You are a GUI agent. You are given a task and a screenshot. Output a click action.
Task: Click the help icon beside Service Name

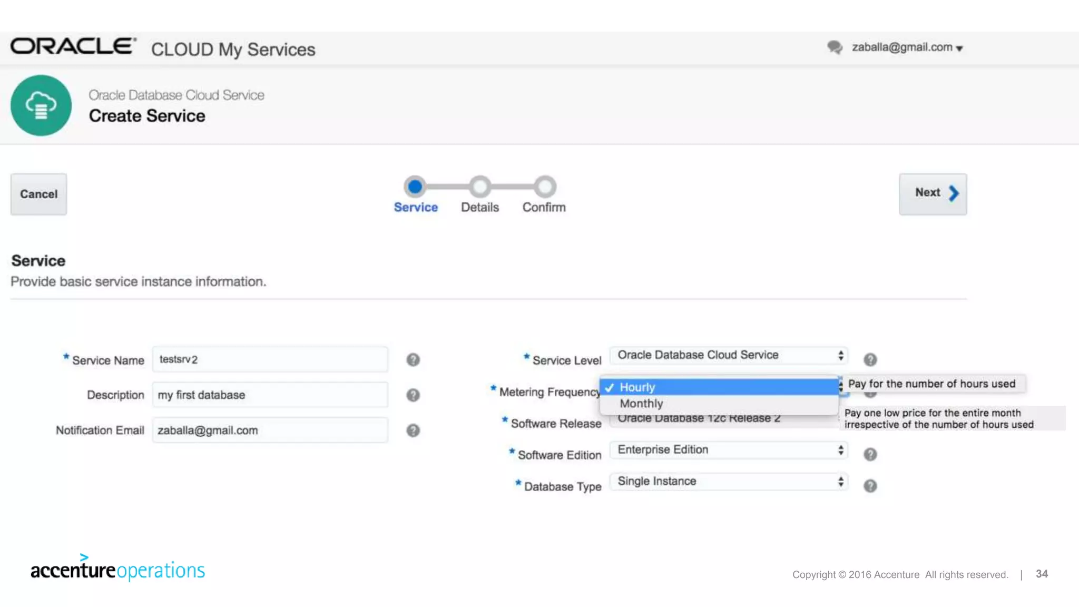pyautogui.click(x=413, y=360)
